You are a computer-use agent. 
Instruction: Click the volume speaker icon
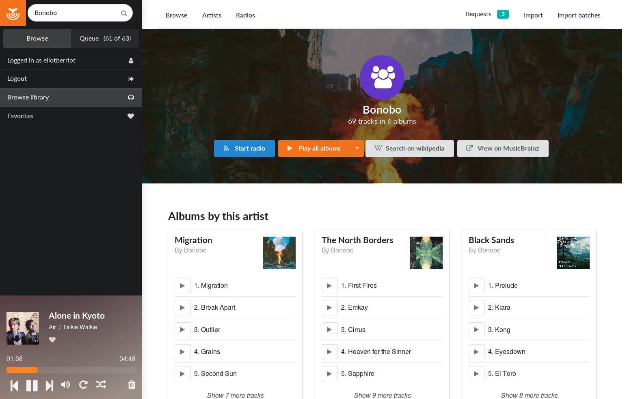pyautogui.click(x=65, y=384)
